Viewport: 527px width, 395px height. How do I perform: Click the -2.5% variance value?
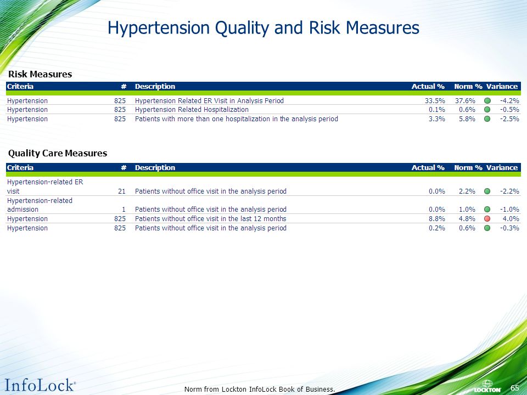tap(509, 119)
